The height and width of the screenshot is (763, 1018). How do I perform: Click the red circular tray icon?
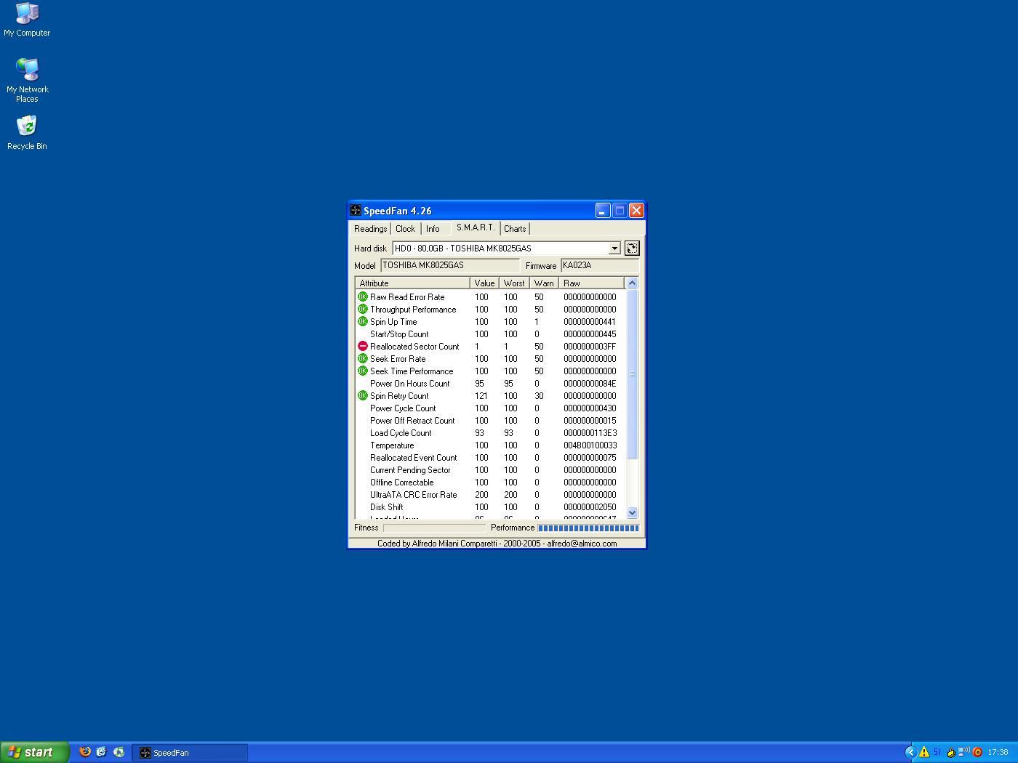coord(978,752)
